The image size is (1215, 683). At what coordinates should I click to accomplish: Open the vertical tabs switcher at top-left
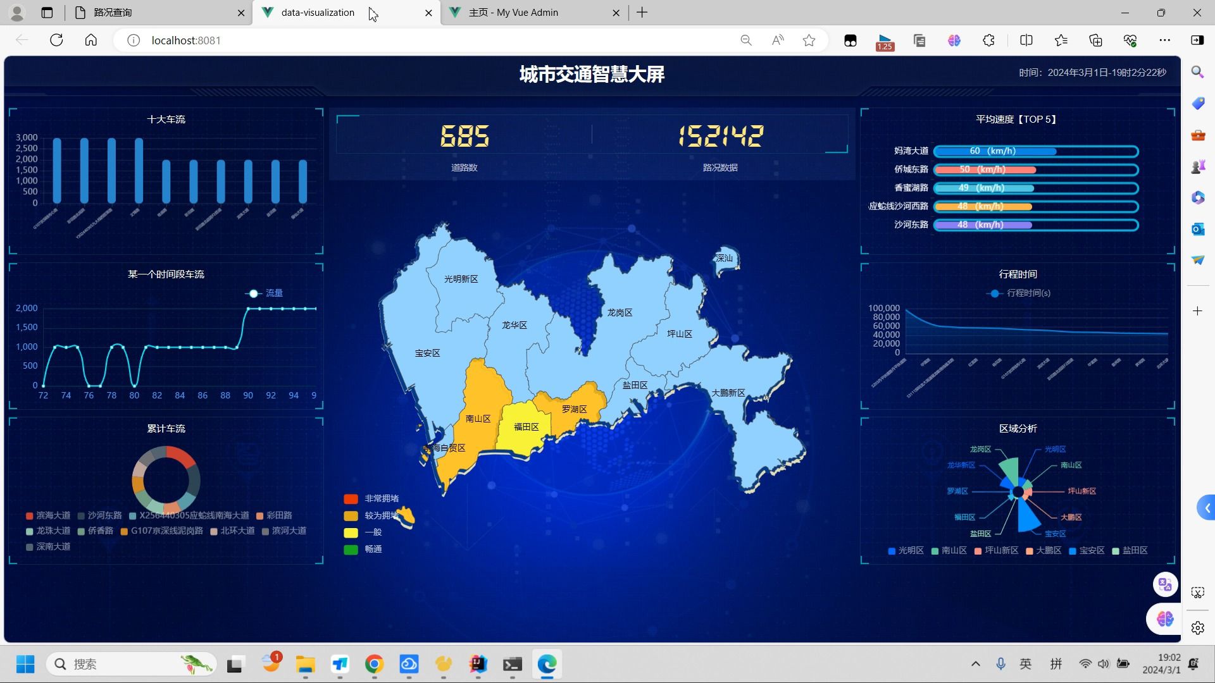point(47,13)
